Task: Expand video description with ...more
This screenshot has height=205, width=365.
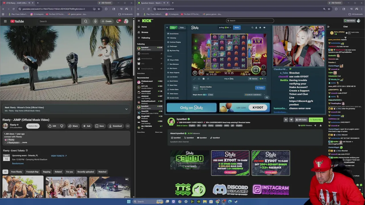Action: (24, 142)
